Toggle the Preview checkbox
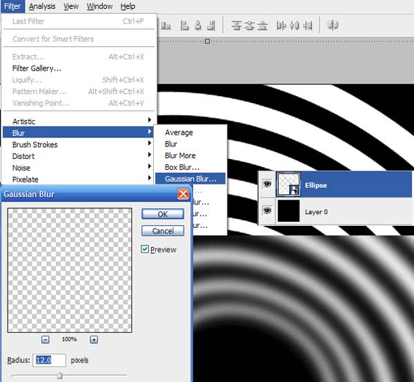 tap(145, 249)
